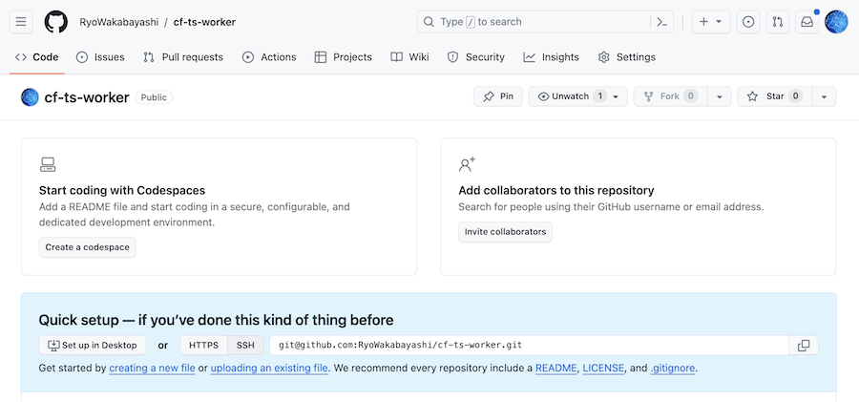Click the add collaborator person icon
Viewport: 859px width, 402px height.
(x=467, y=164)
